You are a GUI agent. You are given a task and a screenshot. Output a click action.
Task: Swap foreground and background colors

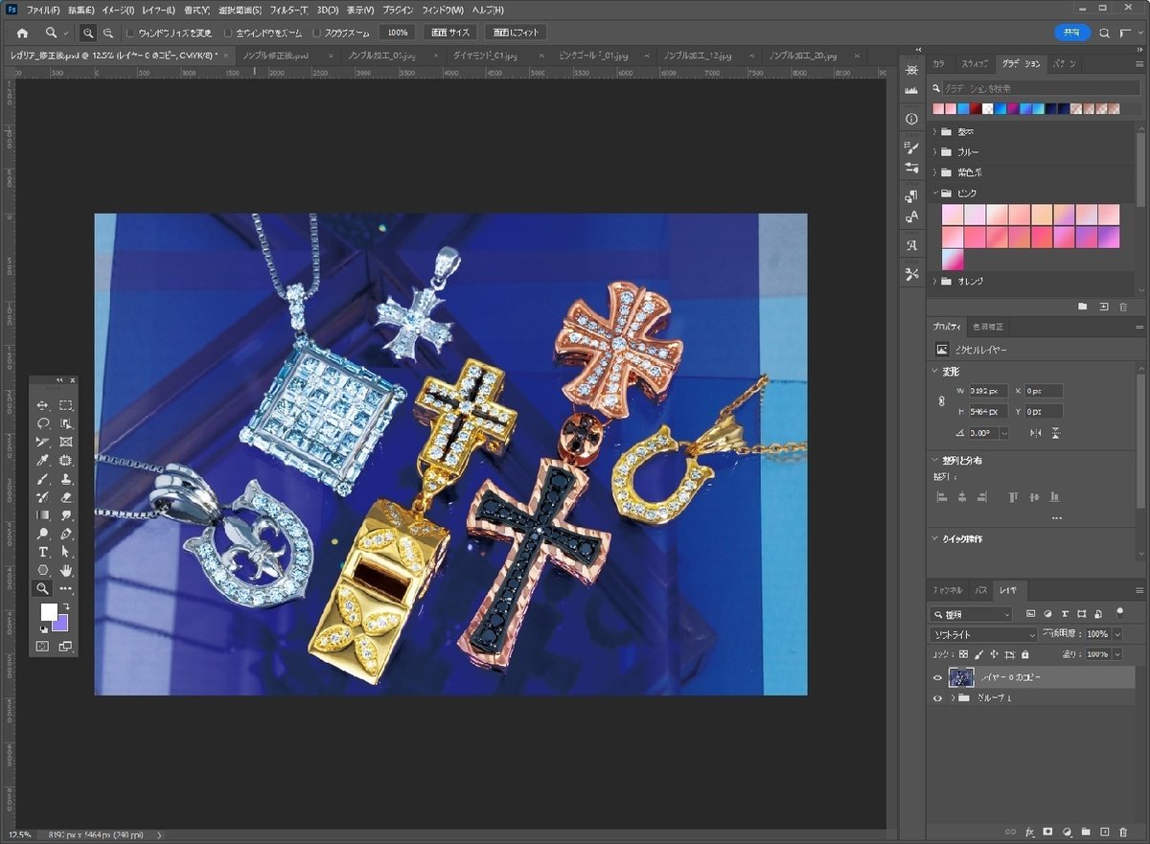click(x=66, y=607)
